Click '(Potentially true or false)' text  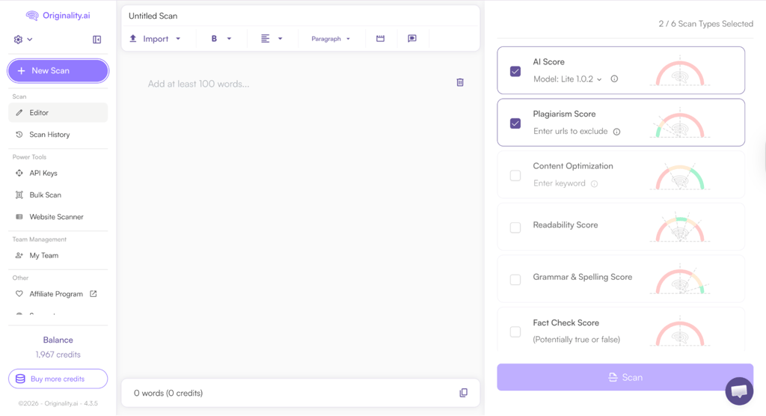click(577, 339)
